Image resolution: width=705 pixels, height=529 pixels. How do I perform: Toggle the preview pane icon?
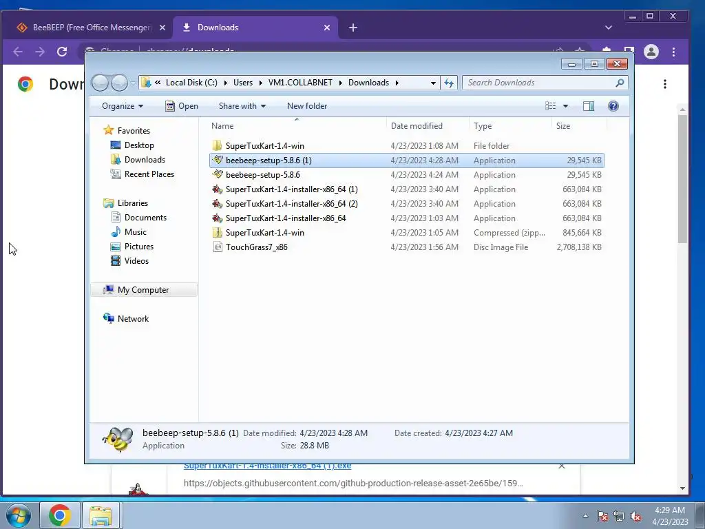[589, 106]
